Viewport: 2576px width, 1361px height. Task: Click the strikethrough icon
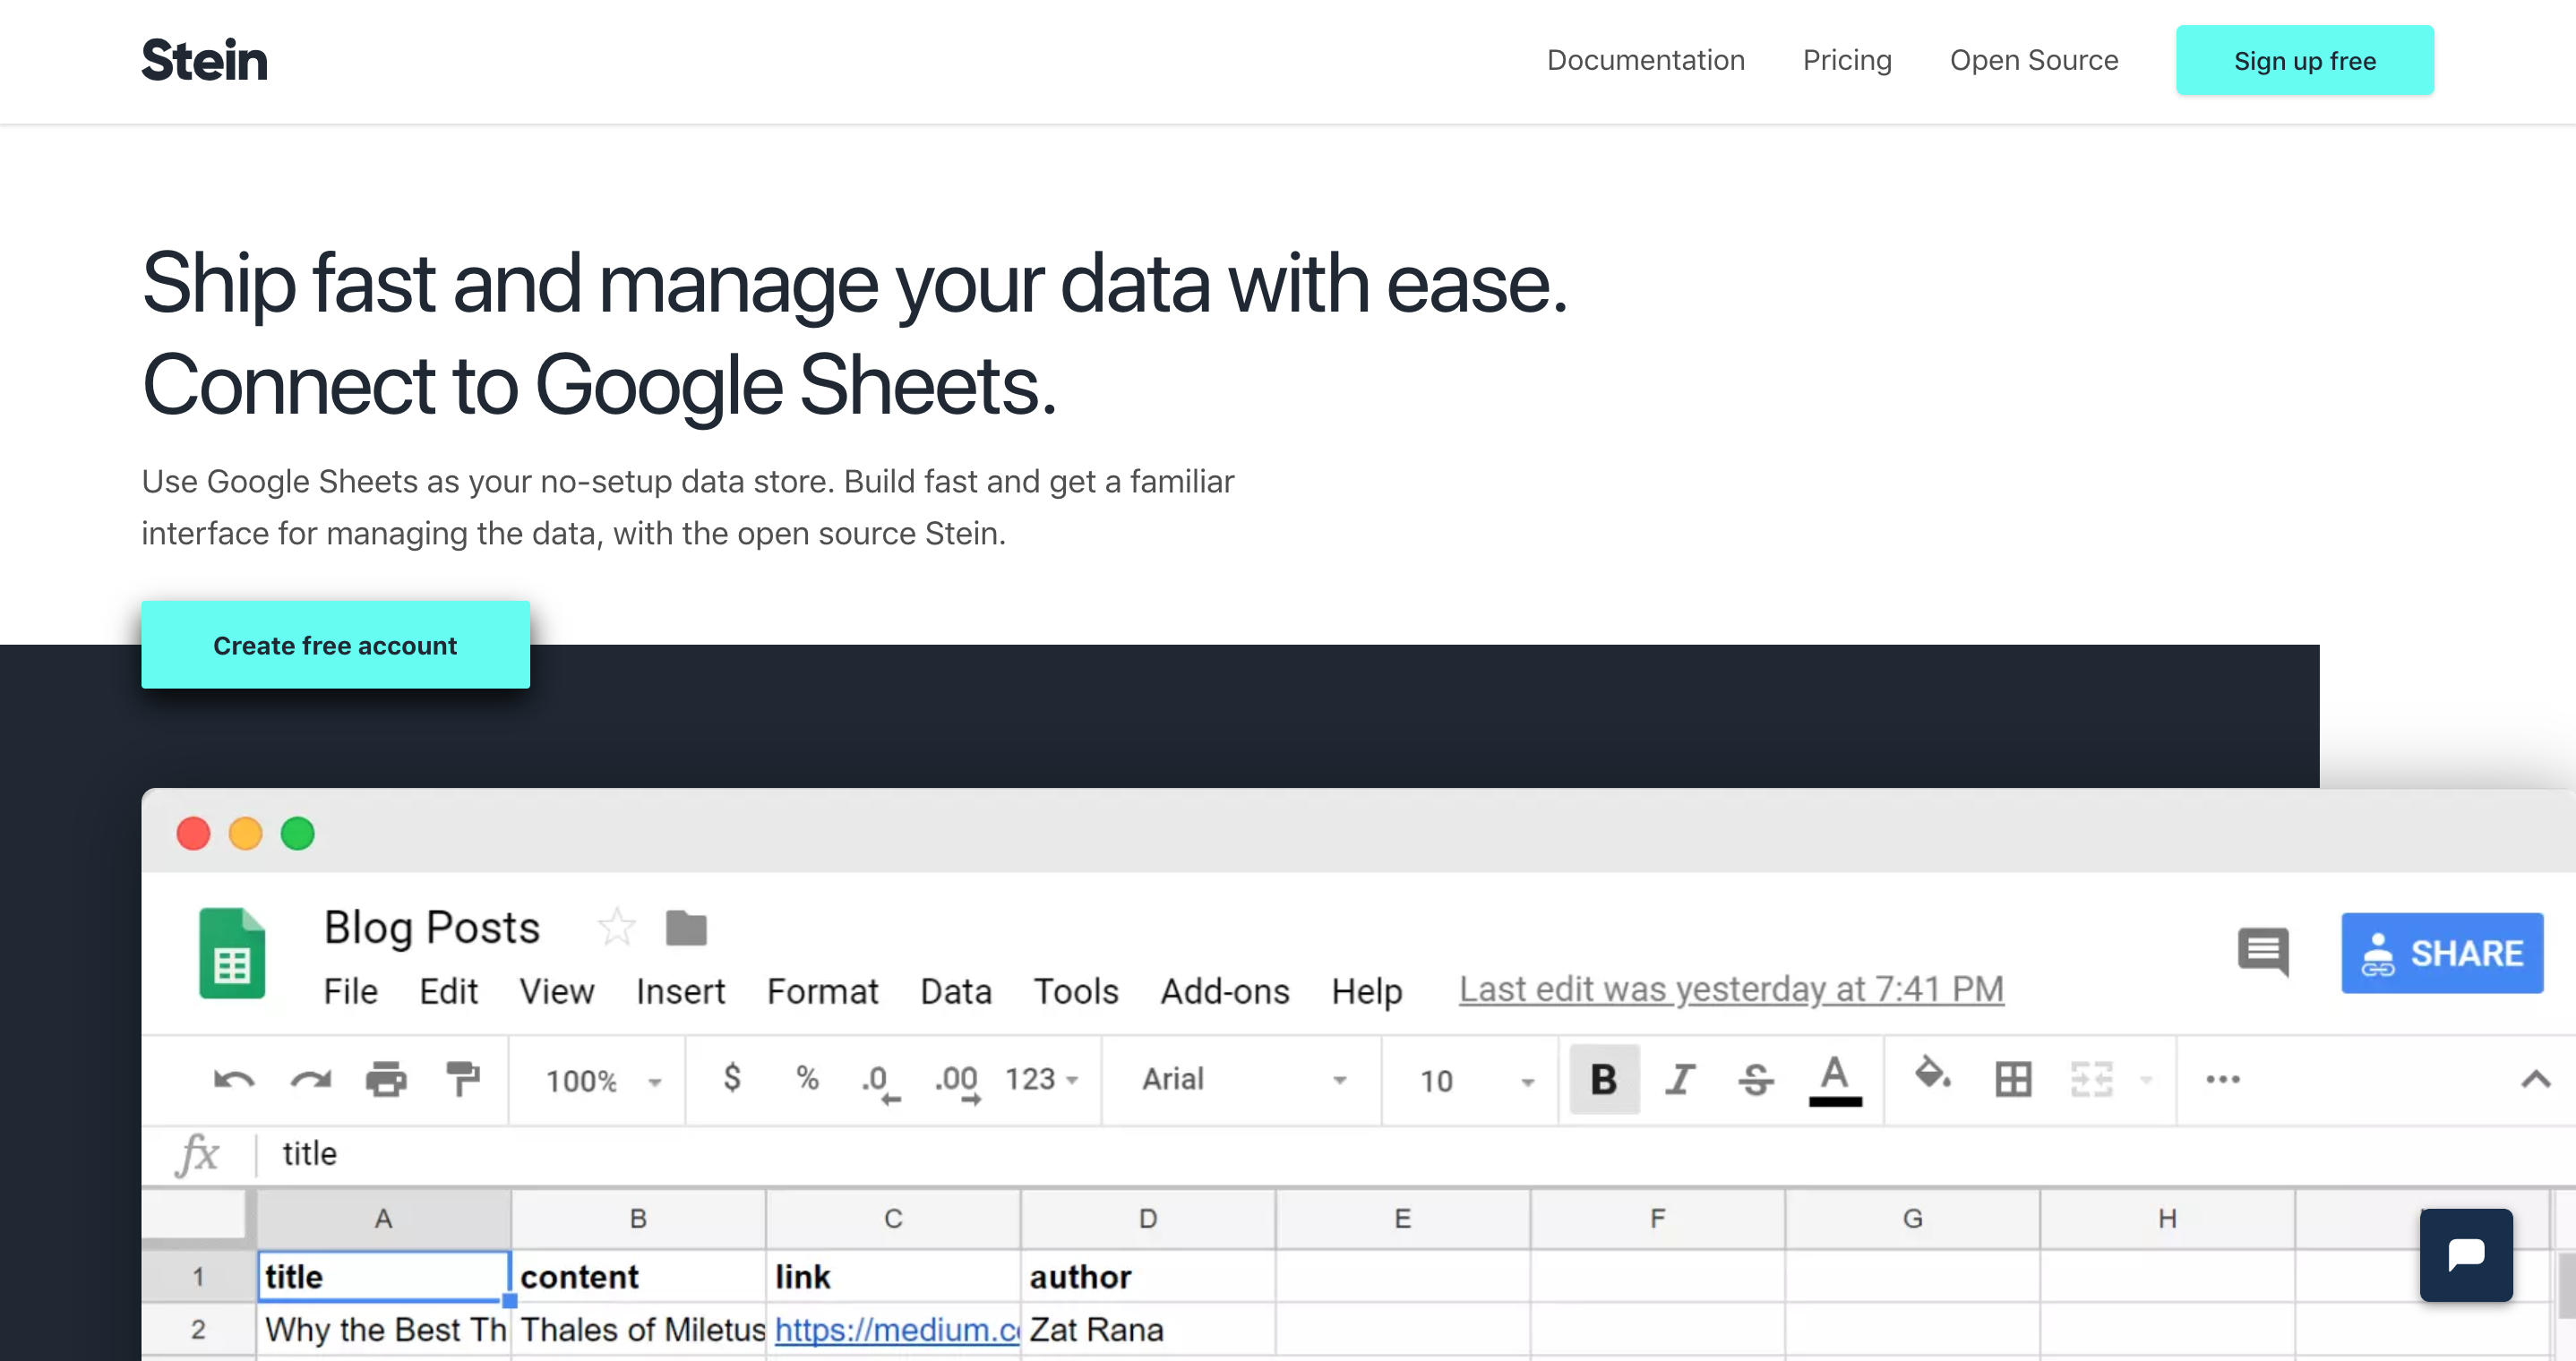[x=1756, y=1080]
